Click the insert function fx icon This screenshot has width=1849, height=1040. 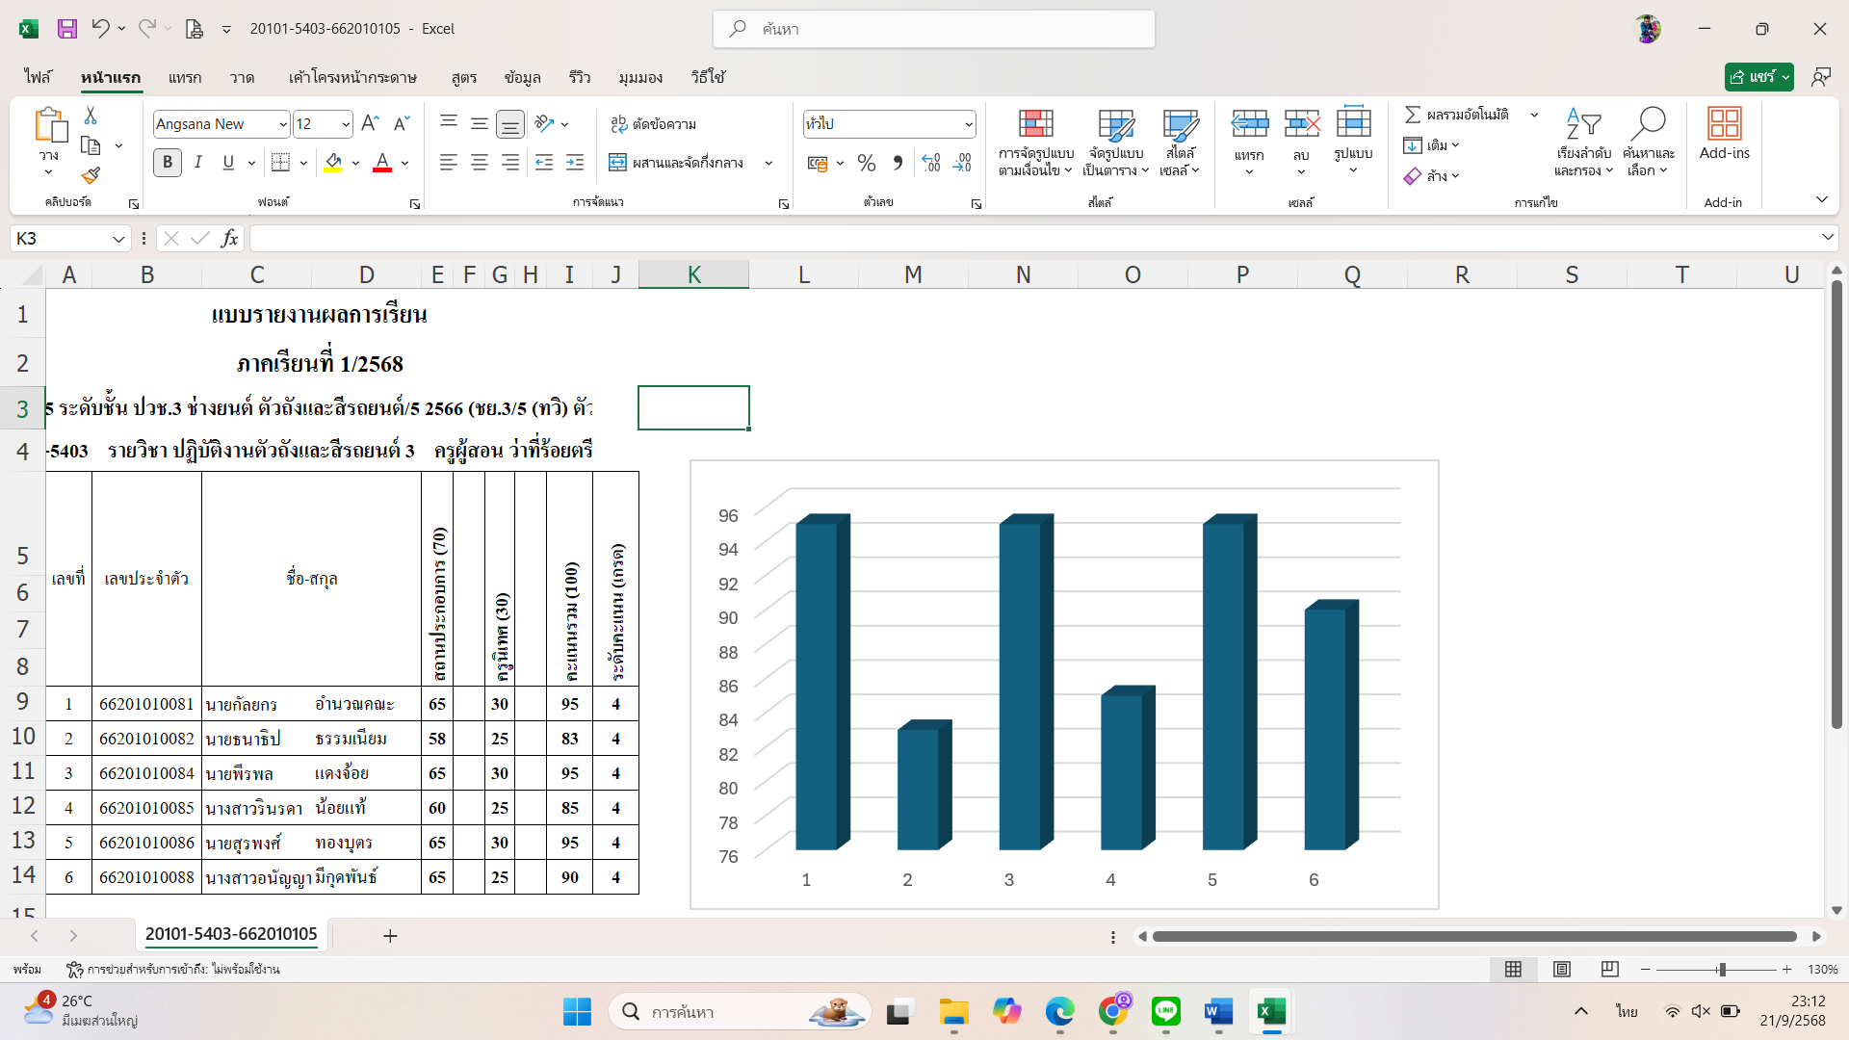tap(229, 238)
